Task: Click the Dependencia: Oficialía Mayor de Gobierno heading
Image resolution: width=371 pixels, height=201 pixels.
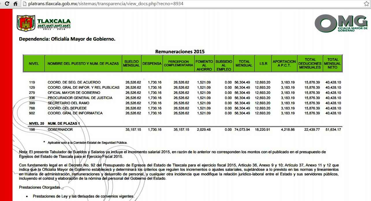Action: [x=67, y=39]
